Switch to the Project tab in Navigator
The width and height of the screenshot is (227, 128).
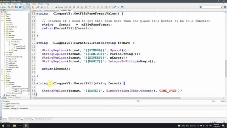click(10, 97)
